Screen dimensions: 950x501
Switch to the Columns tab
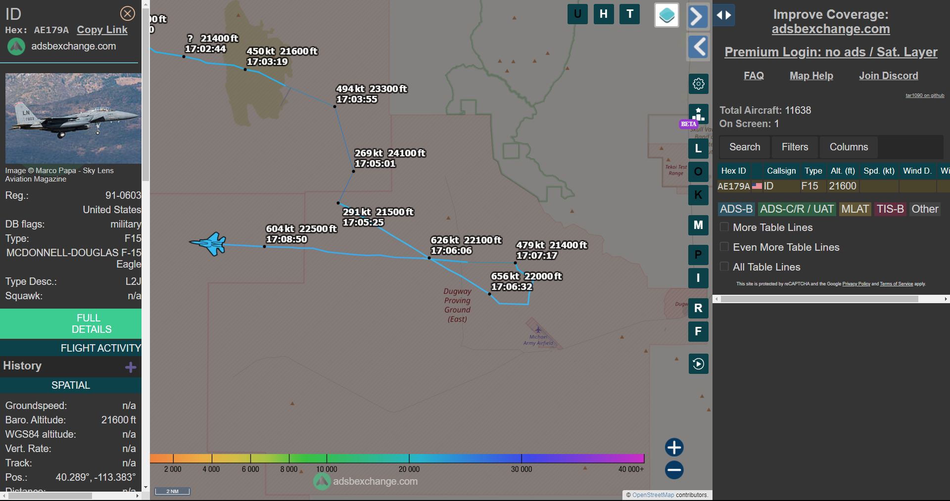(x=849, y=147)
